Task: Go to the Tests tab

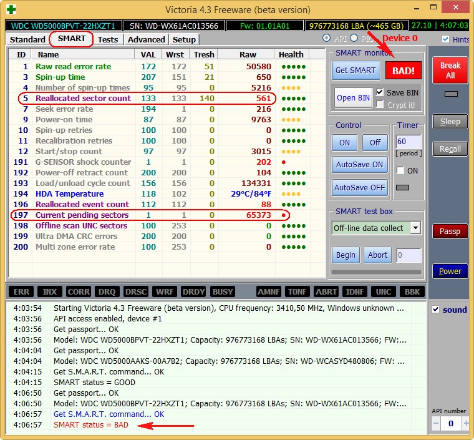Action: click(108, 39)
